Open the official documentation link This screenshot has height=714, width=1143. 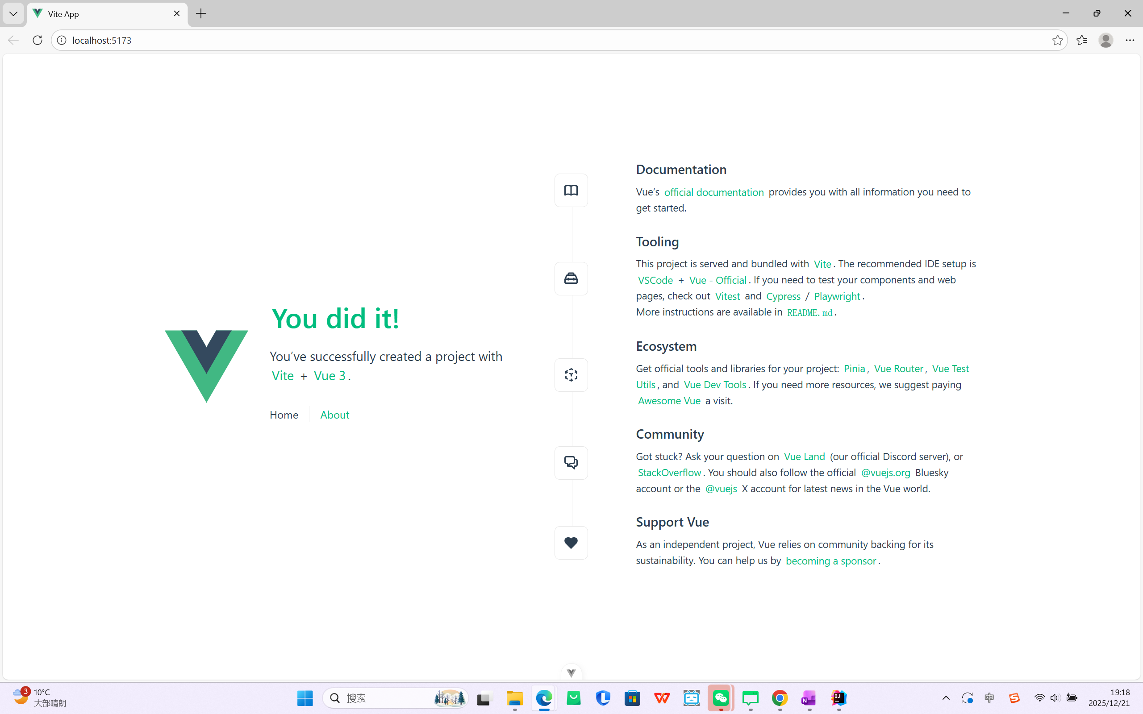click(x=713, y=192)
